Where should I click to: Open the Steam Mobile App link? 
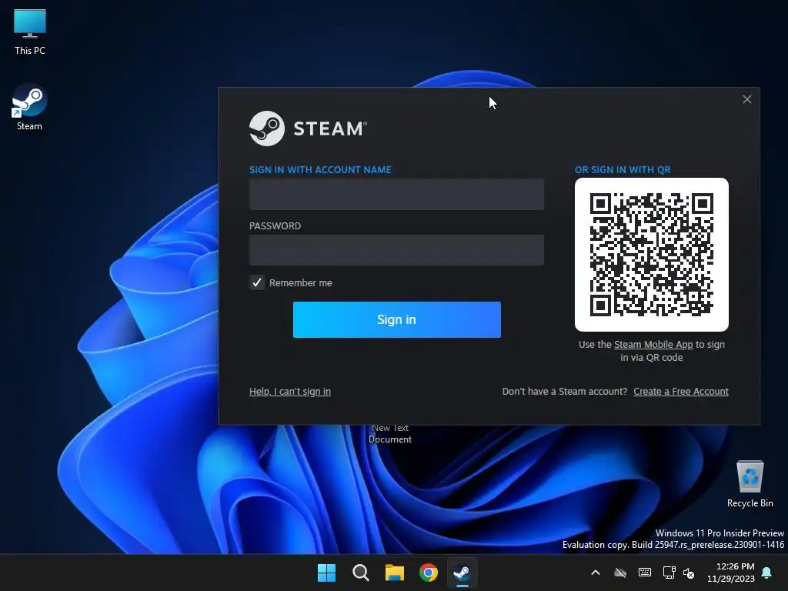[653, 345]
